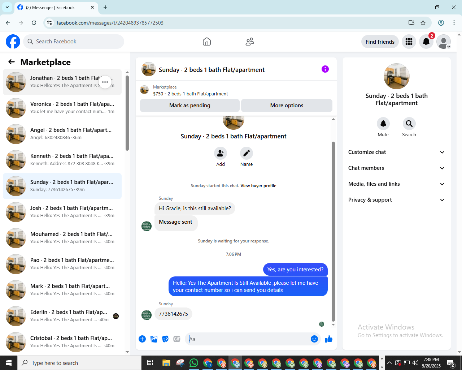Image resolution: width=462 pixels, height=370 pixels.
Task: Open the account profile avatar menu
Action: point(444,42)
